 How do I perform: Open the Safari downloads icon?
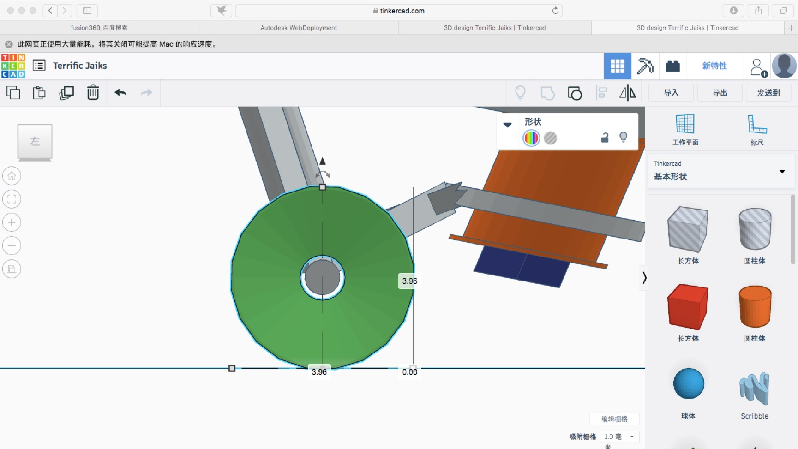733,10
